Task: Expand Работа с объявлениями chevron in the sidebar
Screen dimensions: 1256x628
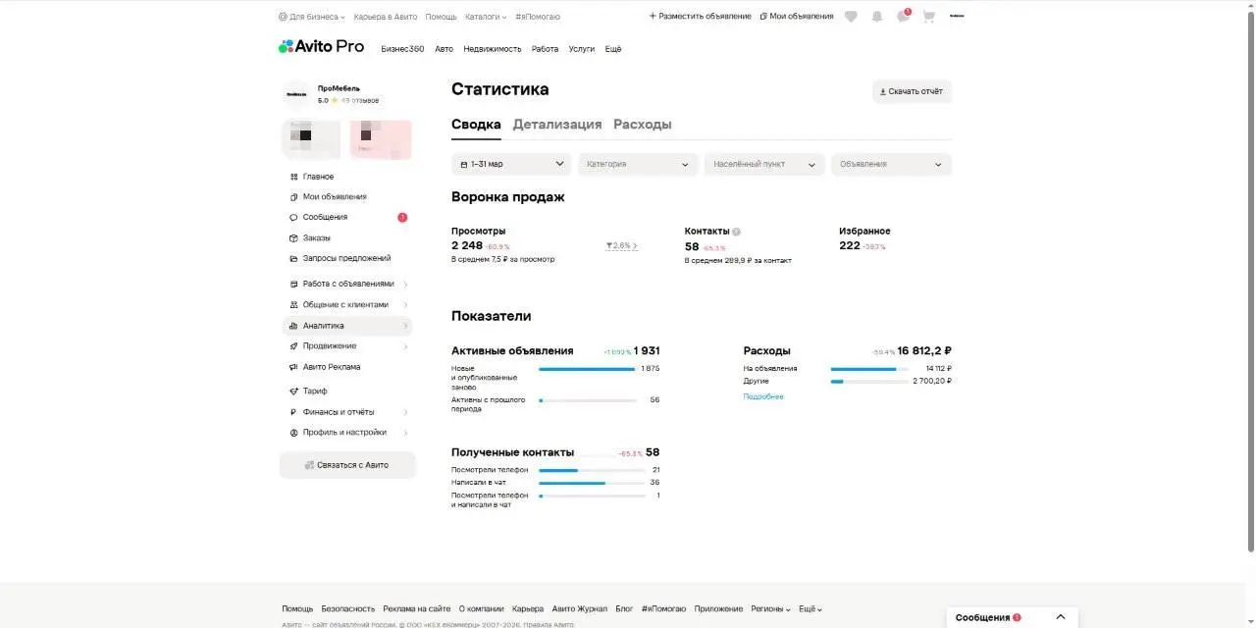Action: tap(405, 285)
